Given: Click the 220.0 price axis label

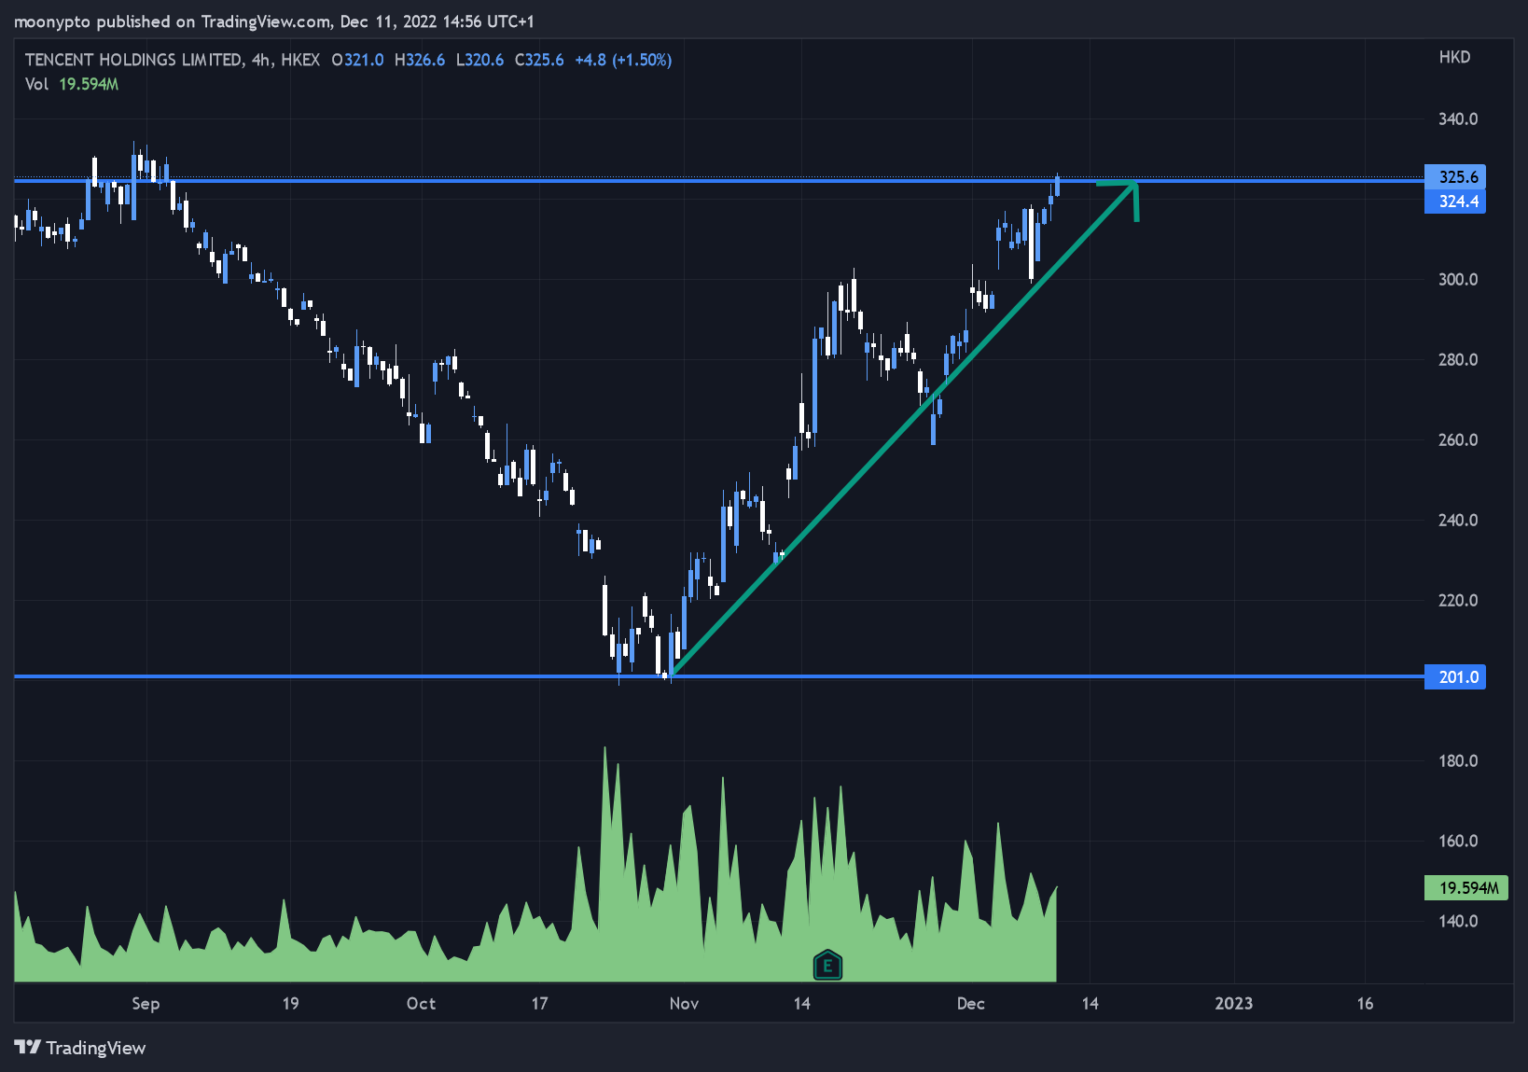Looking at the screenshot, I should (x=1458, y=601).
